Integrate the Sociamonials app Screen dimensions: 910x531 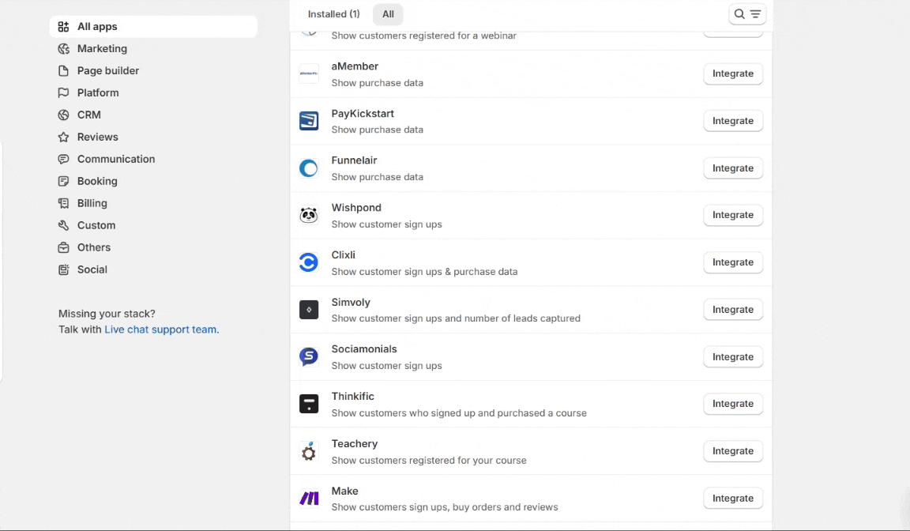733,357
